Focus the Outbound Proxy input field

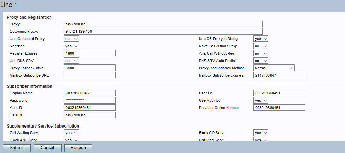(163, 31)
